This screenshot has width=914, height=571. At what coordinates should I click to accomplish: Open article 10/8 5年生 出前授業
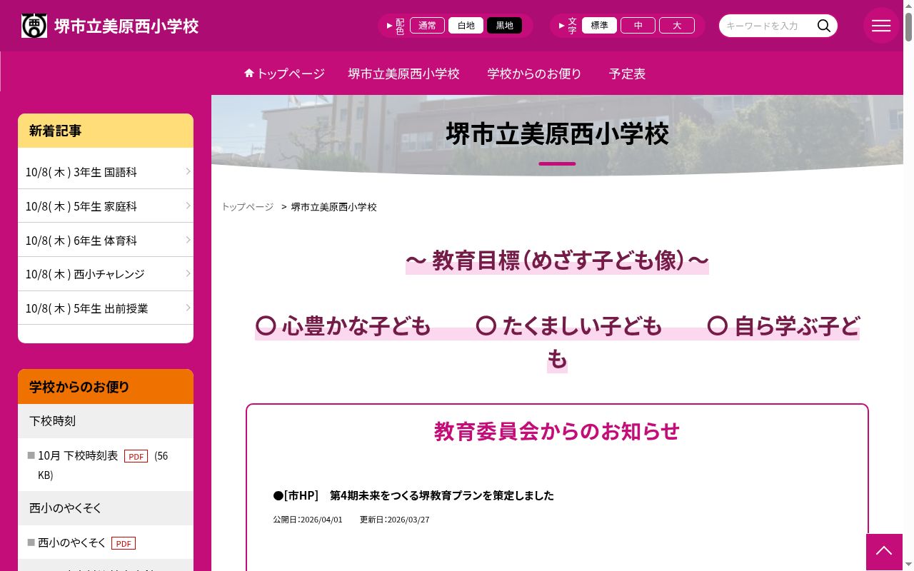pyautogui.click(x=106, y=308)
